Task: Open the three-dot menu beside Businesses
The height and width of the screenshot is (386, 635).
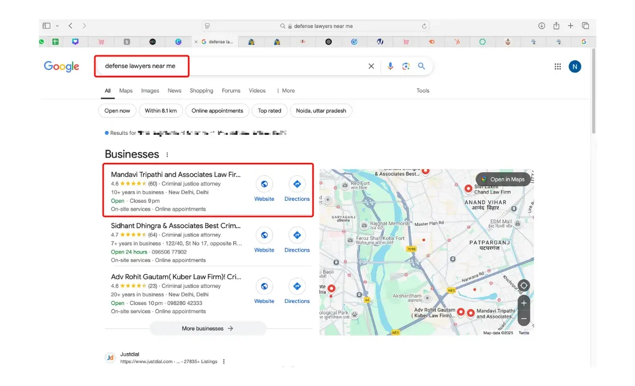Action: [x=167, y=155]
